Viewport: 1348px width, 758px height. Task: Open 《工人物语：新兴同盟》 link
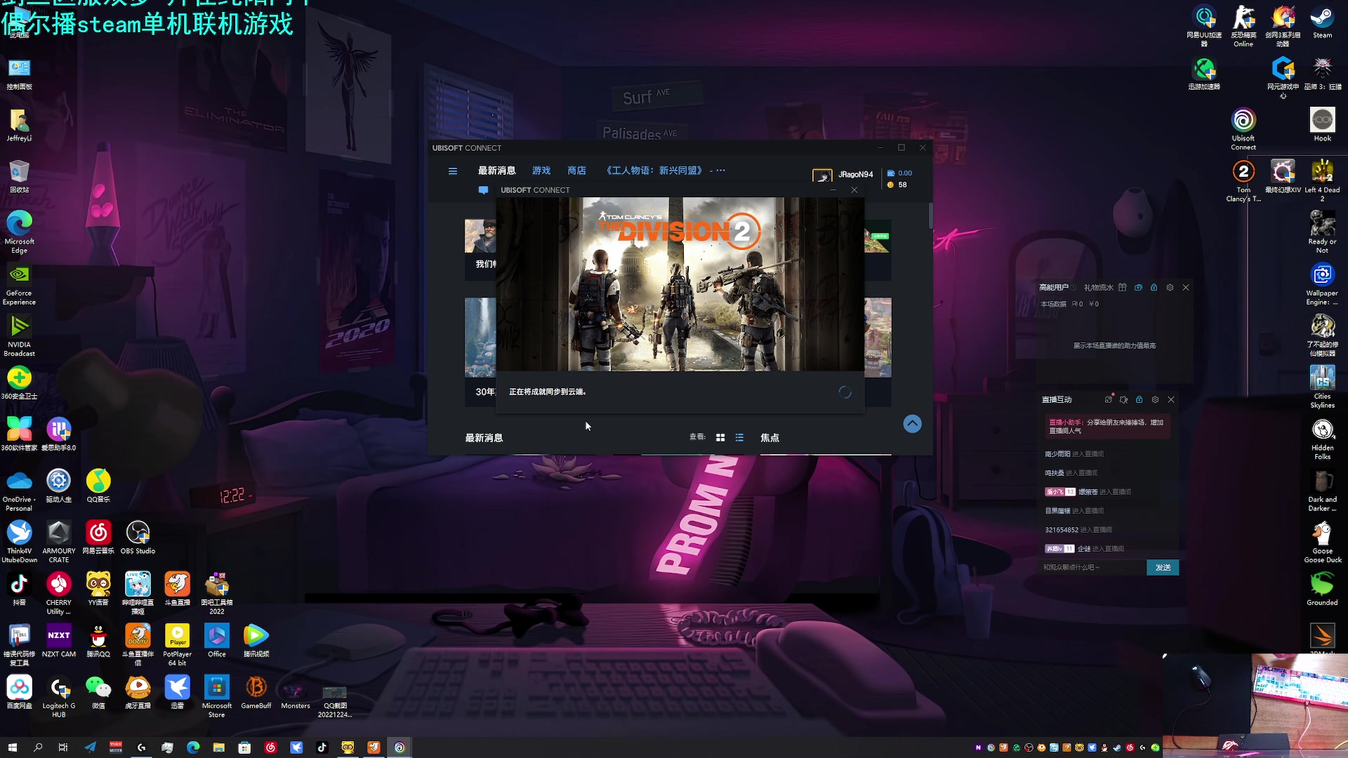pyautogui.click(x=654, y=171)
